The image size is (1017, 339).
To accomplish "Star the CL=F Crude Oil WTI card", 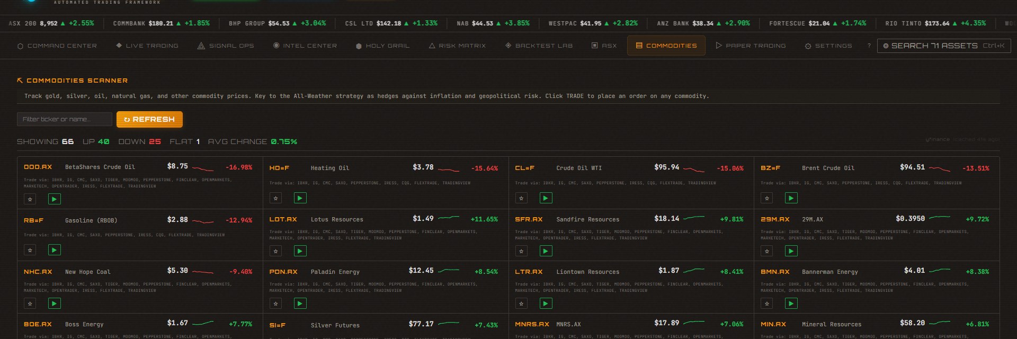I will [522, 198].
